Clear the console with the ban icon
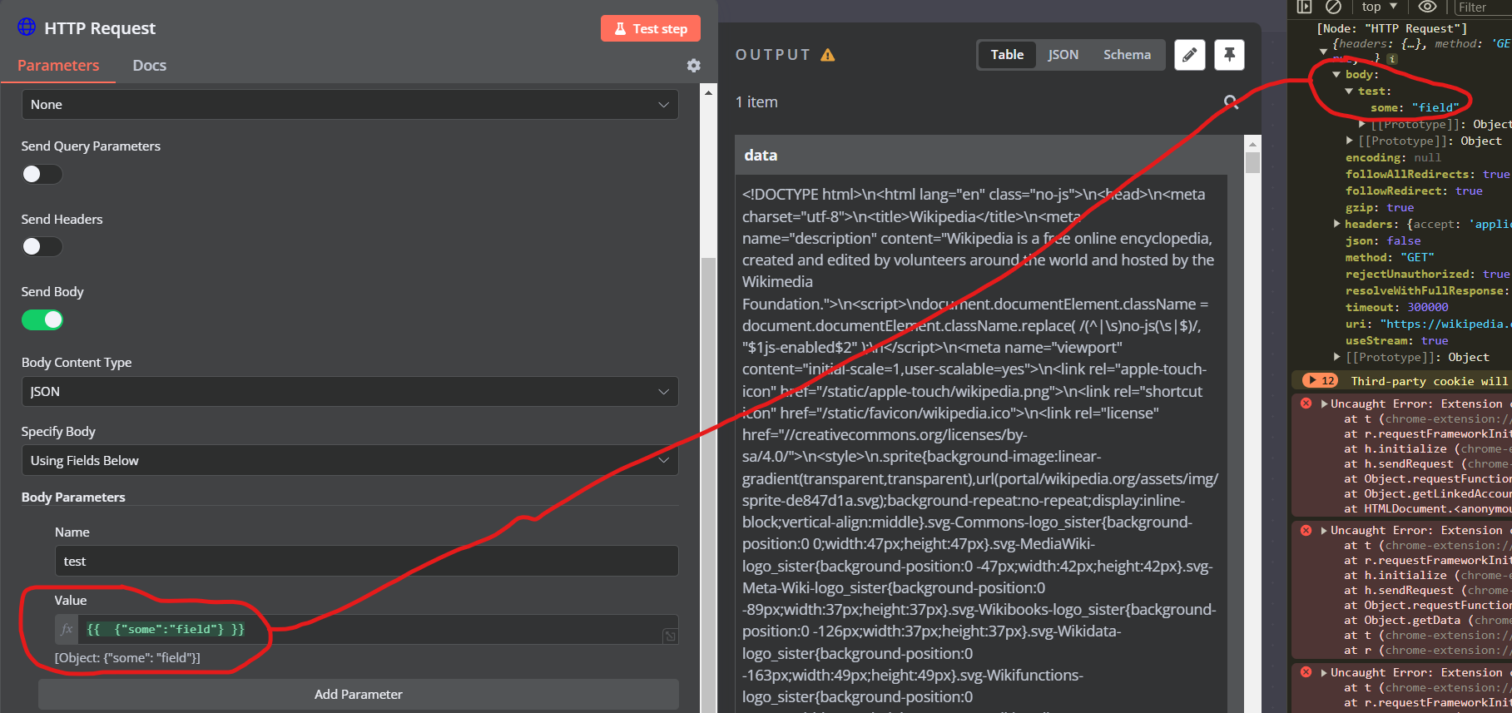The image size is (1512, 713). point(1333,7)
